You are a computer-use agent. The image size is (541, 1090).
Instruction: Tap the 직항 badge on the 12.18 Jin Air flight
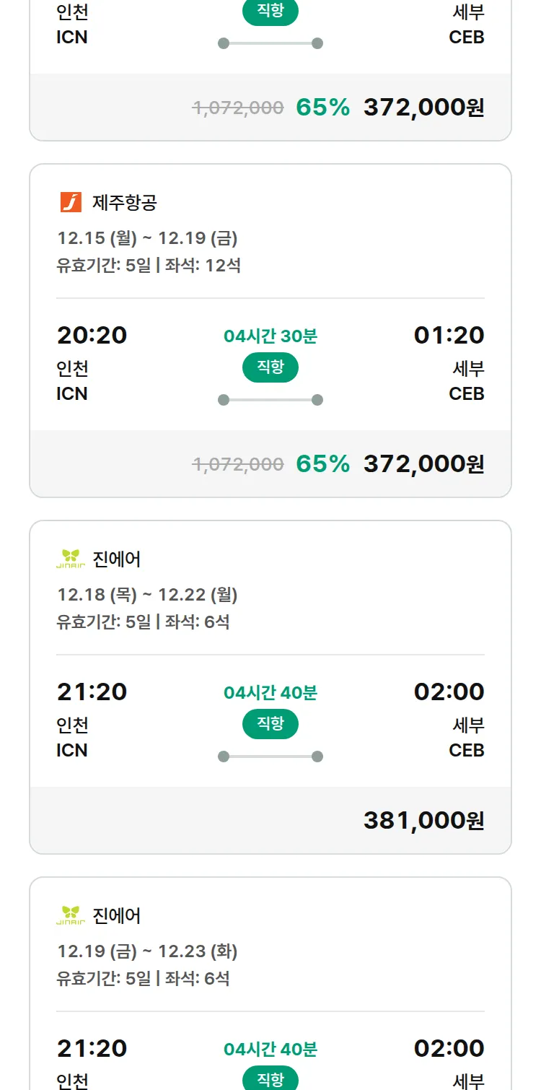270,725
